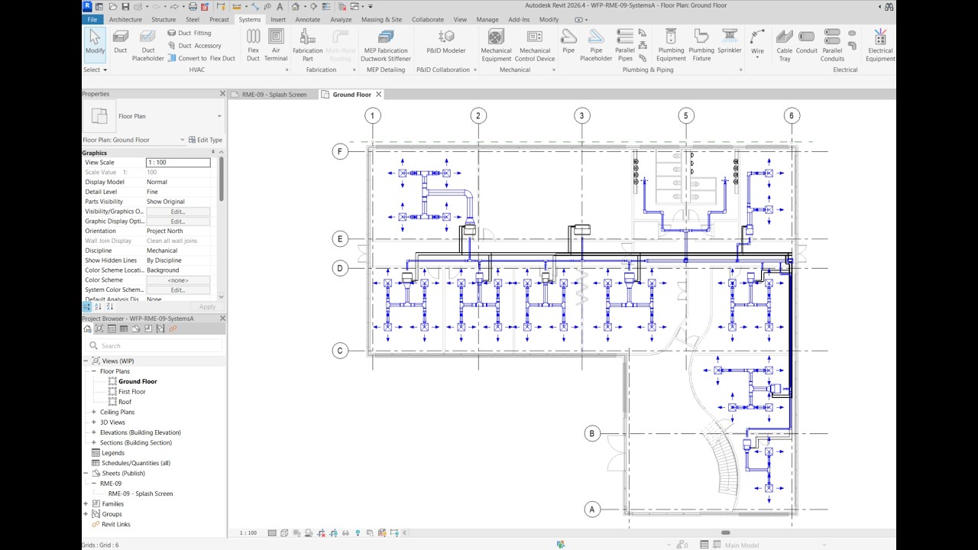Open the File menu
978x550 pixels.
pyautogui.click(x=92, y=19)
